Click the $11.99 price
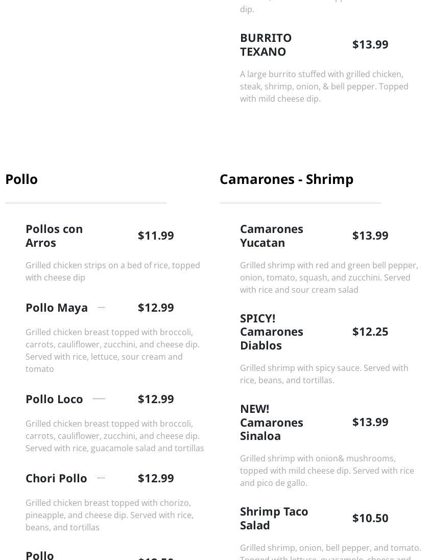 (156, 236)
